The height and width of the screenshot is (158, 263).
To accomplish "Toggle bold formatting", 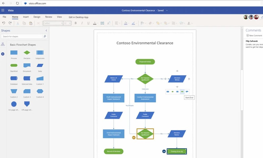I will point(76,23).
